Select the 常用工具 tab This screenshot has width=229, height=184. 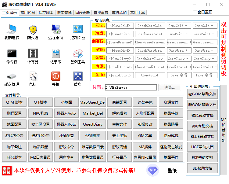coord(138,13)
